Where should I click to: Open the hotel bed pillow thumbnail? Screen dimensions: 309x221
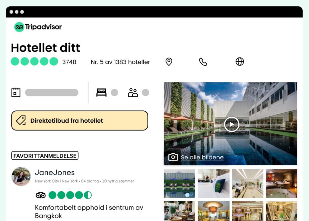pyautogui.click(x=214, y=183)
